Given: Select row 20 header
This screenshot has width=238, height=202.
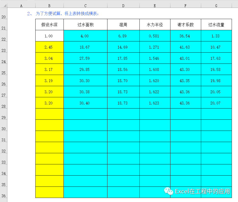Looking at the screenshot, I should 4,13.
